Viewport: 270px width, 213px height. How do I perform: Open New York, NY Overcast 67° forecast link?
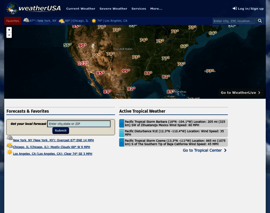pos(53,140)
